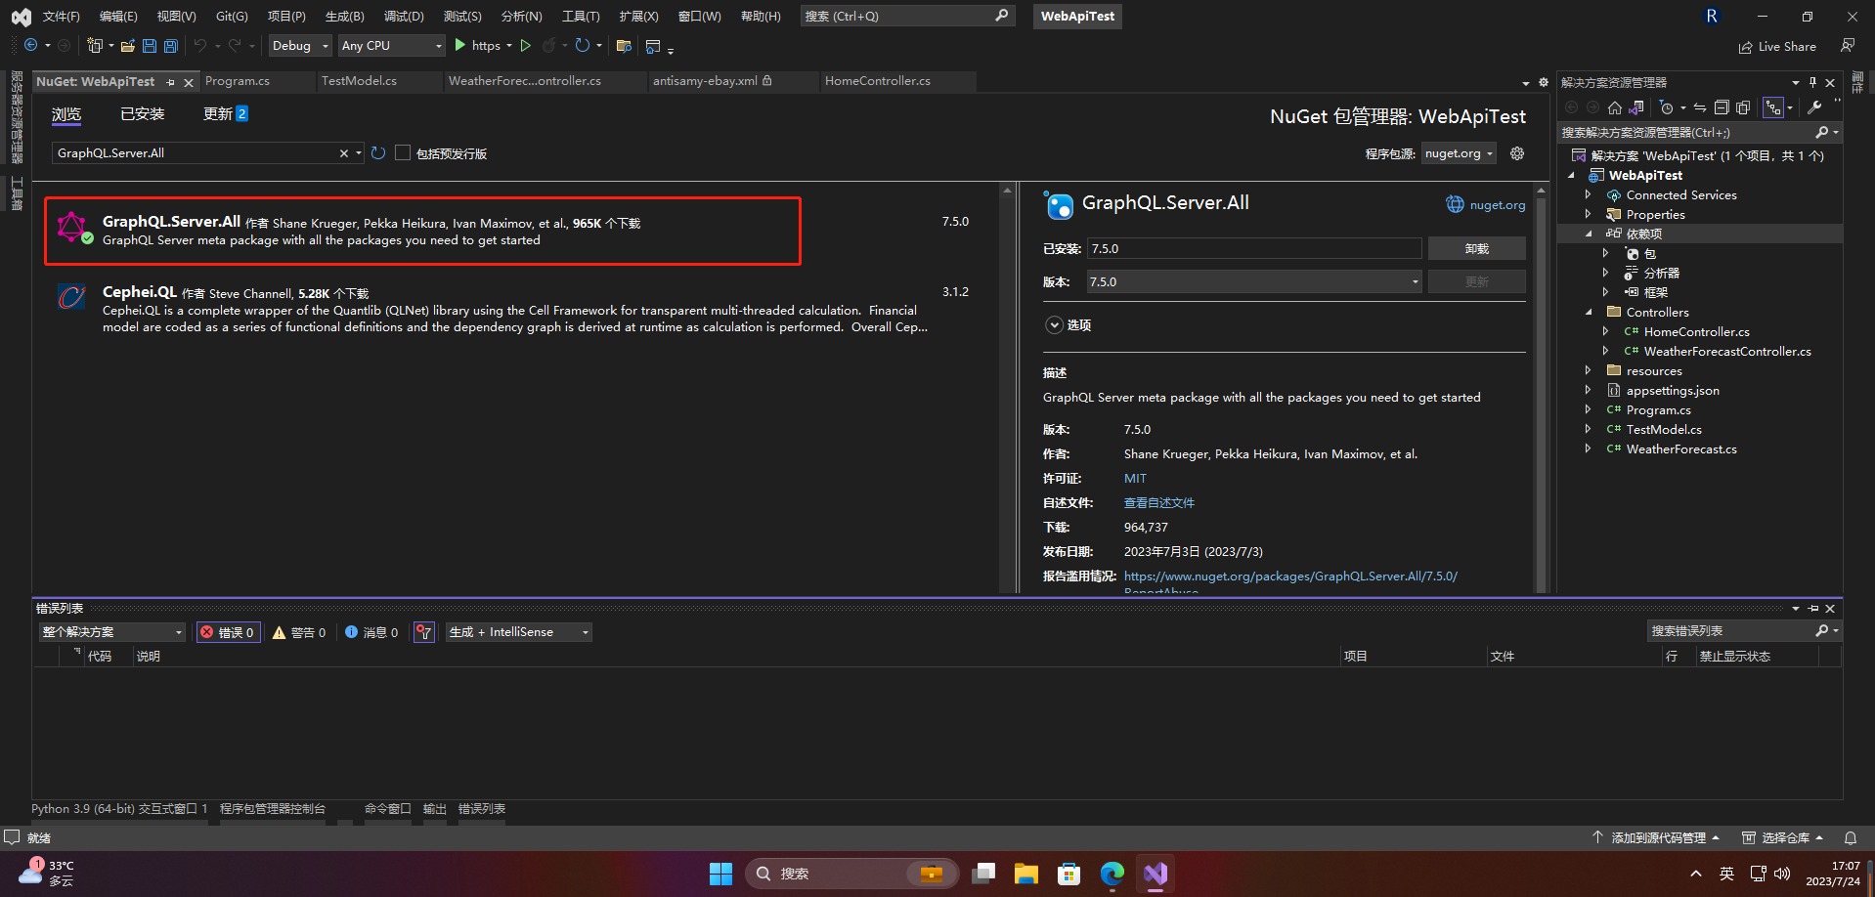
Task: Open the 程序包管理器控制台 bottom tab
Action: click(273, 809)
